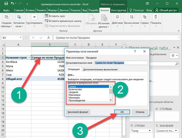
Task: Click Вставить временную шкалу
Action: [63, 21]
